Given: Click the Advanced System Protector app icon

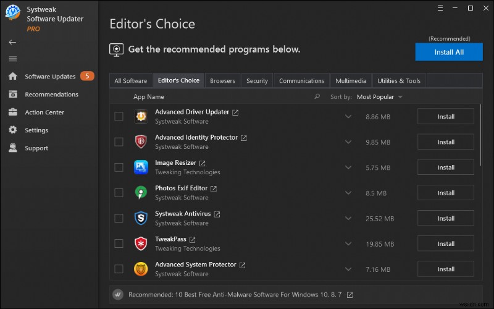Looking at the screenshot, I should (141, 269).
